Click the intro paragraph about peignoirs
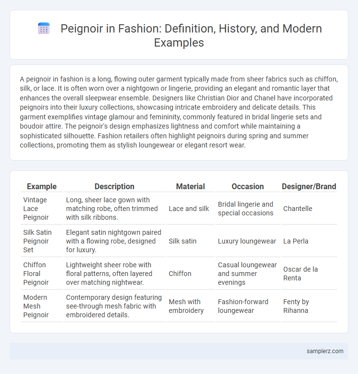Screen dimensions: 358x374 (x=179, y=112)
